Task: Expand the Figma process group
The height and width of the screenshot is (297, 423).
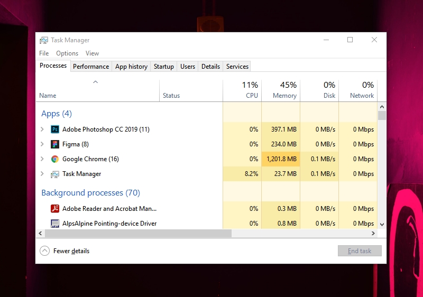Action: (42, 144)
